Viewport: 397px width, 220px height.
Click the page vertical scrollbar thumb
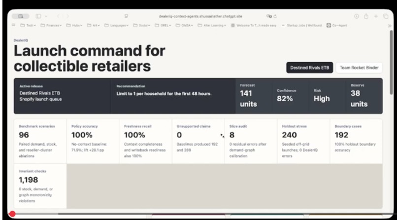(x=391, y=63)
